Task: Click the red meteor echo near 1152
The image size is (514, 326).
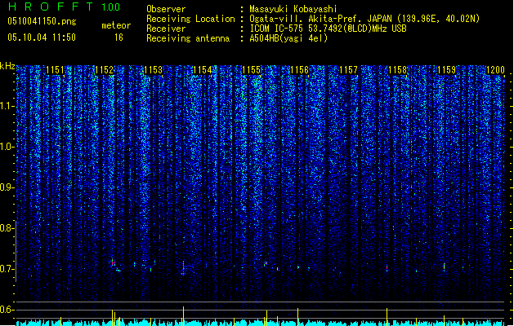Action: tap(113, 262)
